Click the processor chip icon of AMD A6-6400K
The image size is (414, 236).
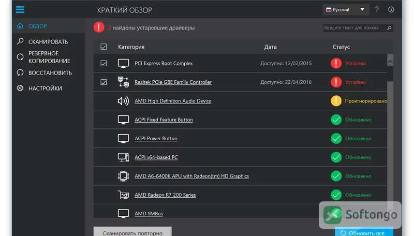click(123, 176)
